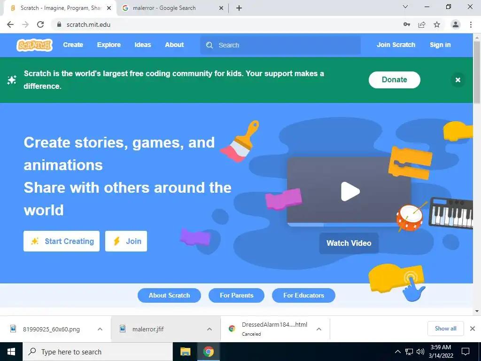Viewport: 481px width, 361px height.
Task: Go back to previous page
Action: (x=10, y=24)
